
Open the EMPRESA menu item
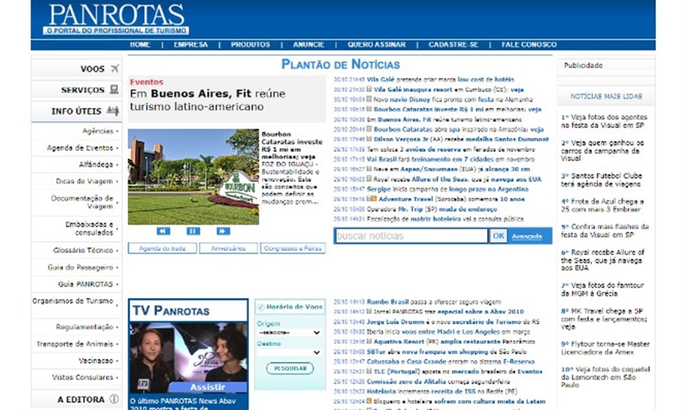tap(191, 44)
